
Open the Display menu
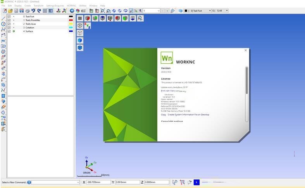(18, 6)
